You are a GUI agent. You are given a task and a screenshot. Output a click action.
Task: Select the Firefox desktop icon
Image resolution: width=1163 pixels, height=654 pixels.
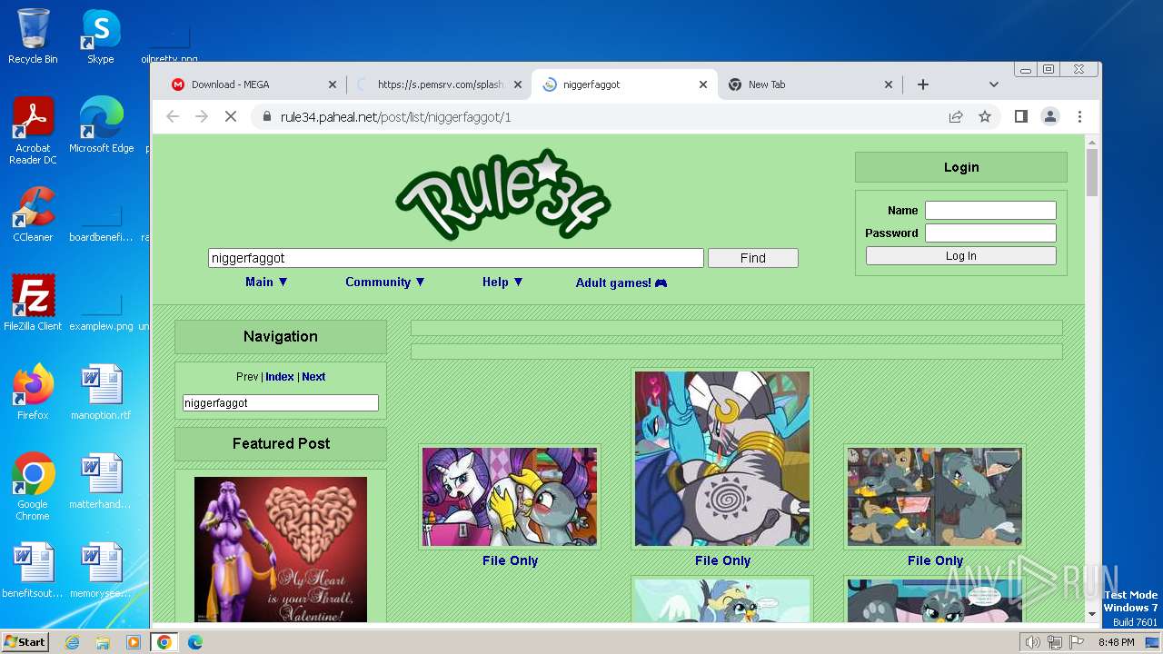(33, 391)
